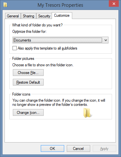Tick the apply template to subfolders checkbox
The image size is (121, 157).
tap(14, 48)
